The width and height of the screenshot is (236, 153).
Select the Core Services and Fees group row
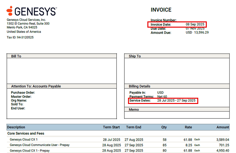(x=26, y=133)
